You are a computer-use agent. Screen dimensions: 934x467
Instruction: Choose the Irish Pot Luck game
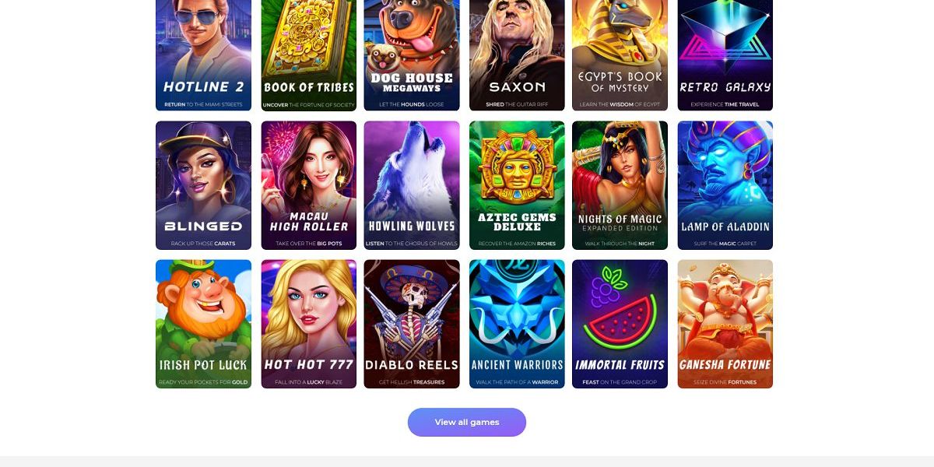tap(203, 324)
